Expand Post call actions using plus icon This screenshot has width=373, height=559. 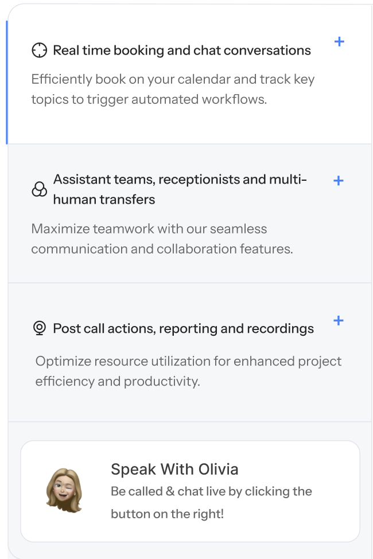click(339, 320)
